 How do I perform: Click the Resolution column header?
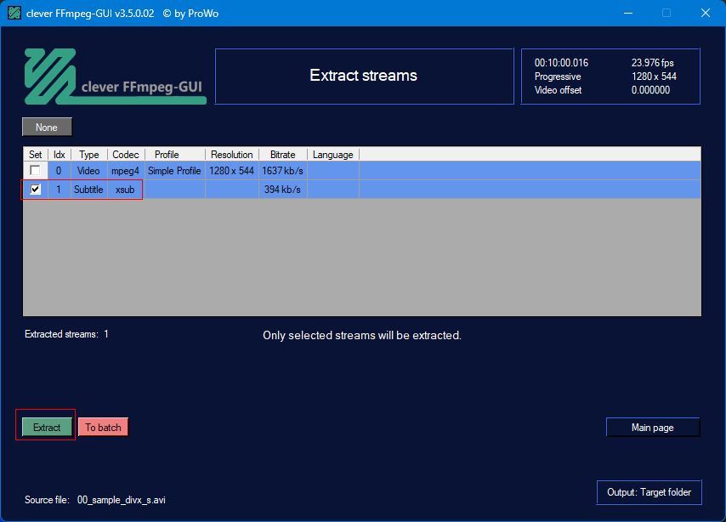coord(232,154)
